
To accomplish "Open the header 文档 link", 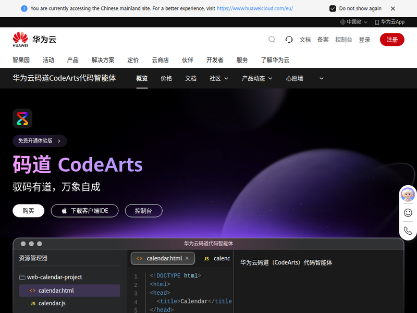I will coord(305,40).
